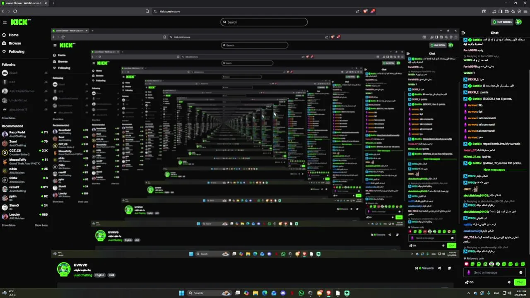The image size is (530, 298).
Task: Open Brave Leo AI sparkle icon
Action: point(513,12)
